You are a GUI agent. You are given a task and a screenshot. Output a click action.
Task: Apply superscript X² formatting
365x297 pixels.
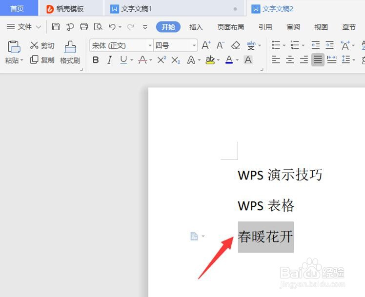click(x=162, y=60)
